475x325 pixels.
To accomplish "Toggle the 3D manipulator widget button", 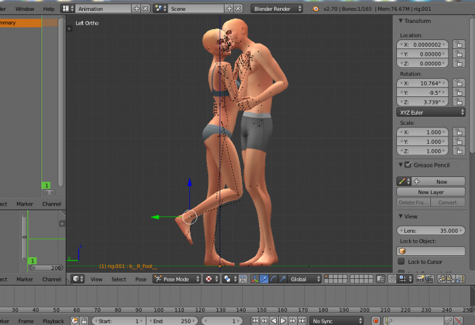I will [254, 279].
